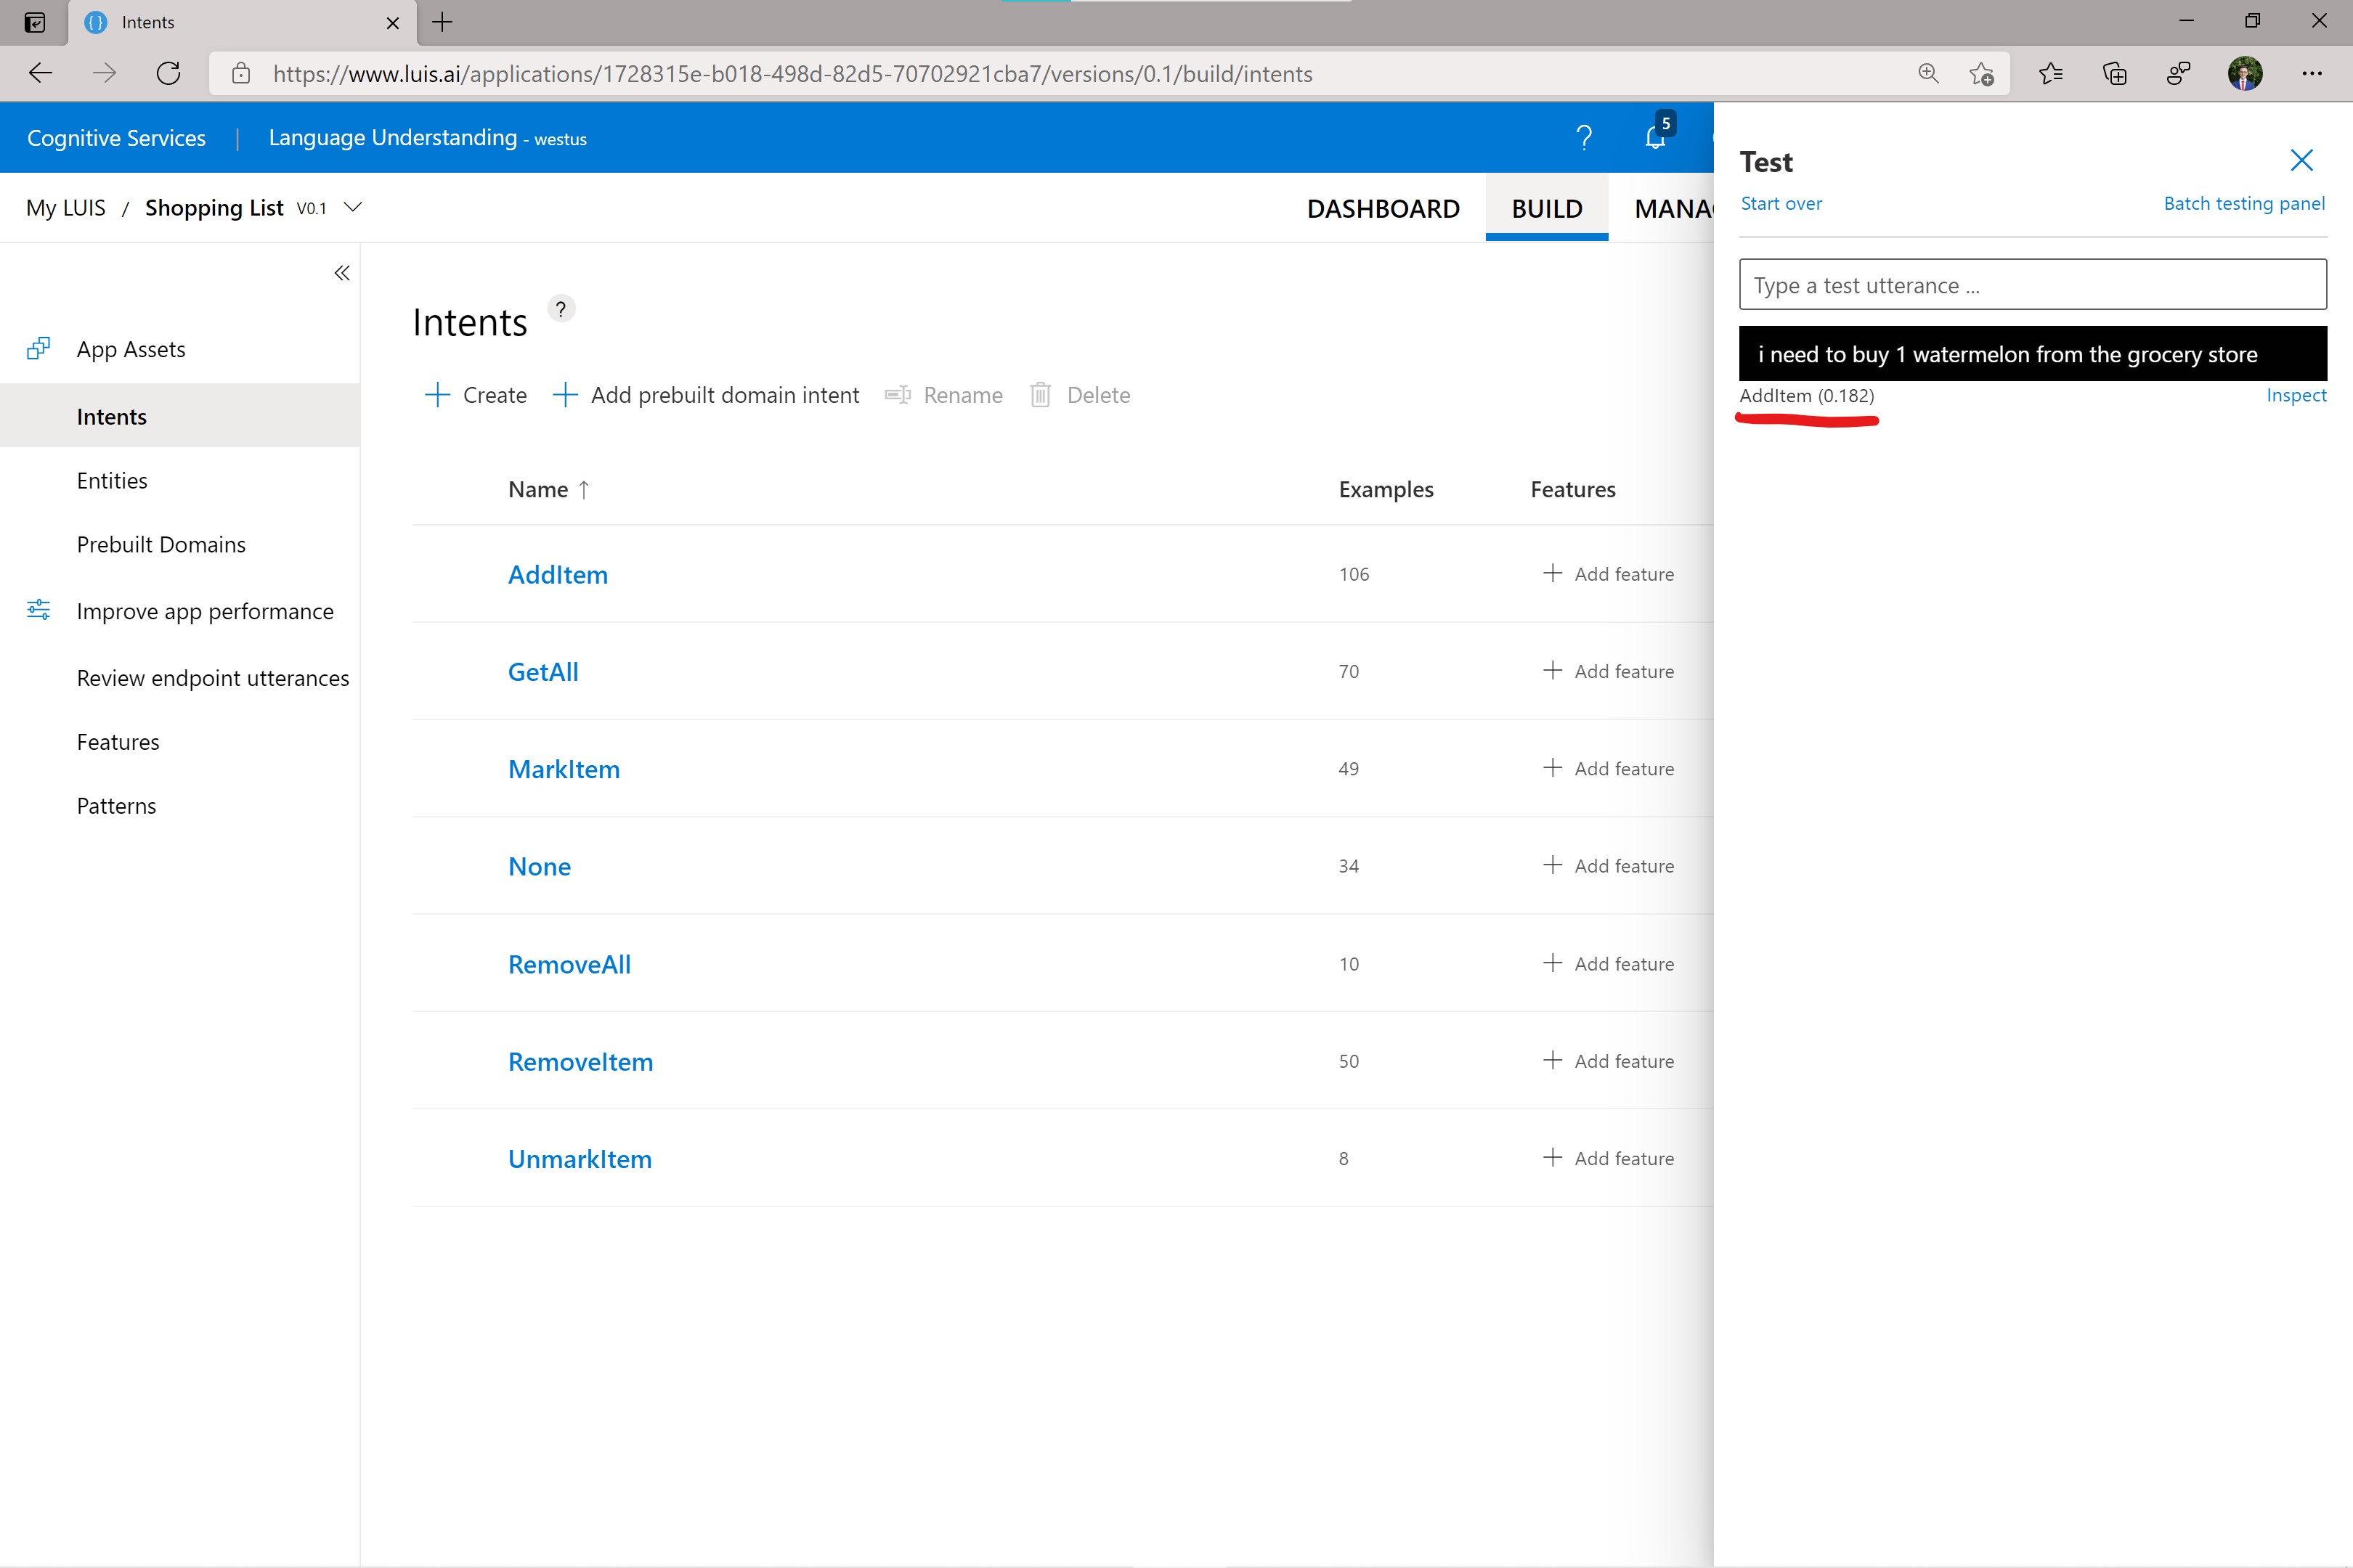This screenshot has height=1568, width=2353.
Task: Open browser favorites star list icon
Action: click(x=2051, y=74)
